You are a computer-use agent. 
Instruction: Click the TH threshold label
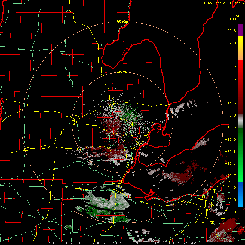(234, 212)
